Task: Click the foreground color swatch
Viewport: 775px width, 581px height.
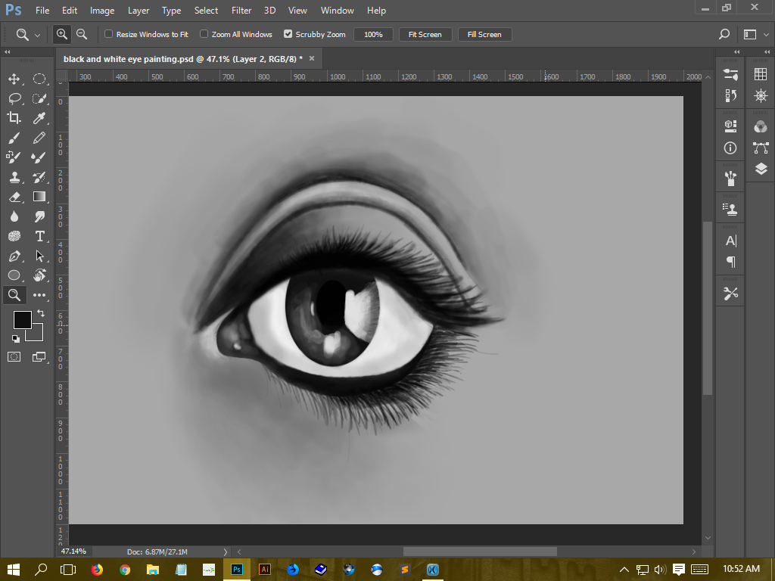Action: [x=22, y=321]
